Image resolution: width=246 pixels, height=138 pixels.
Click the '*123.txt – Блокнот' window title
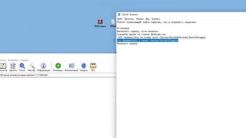130,15
